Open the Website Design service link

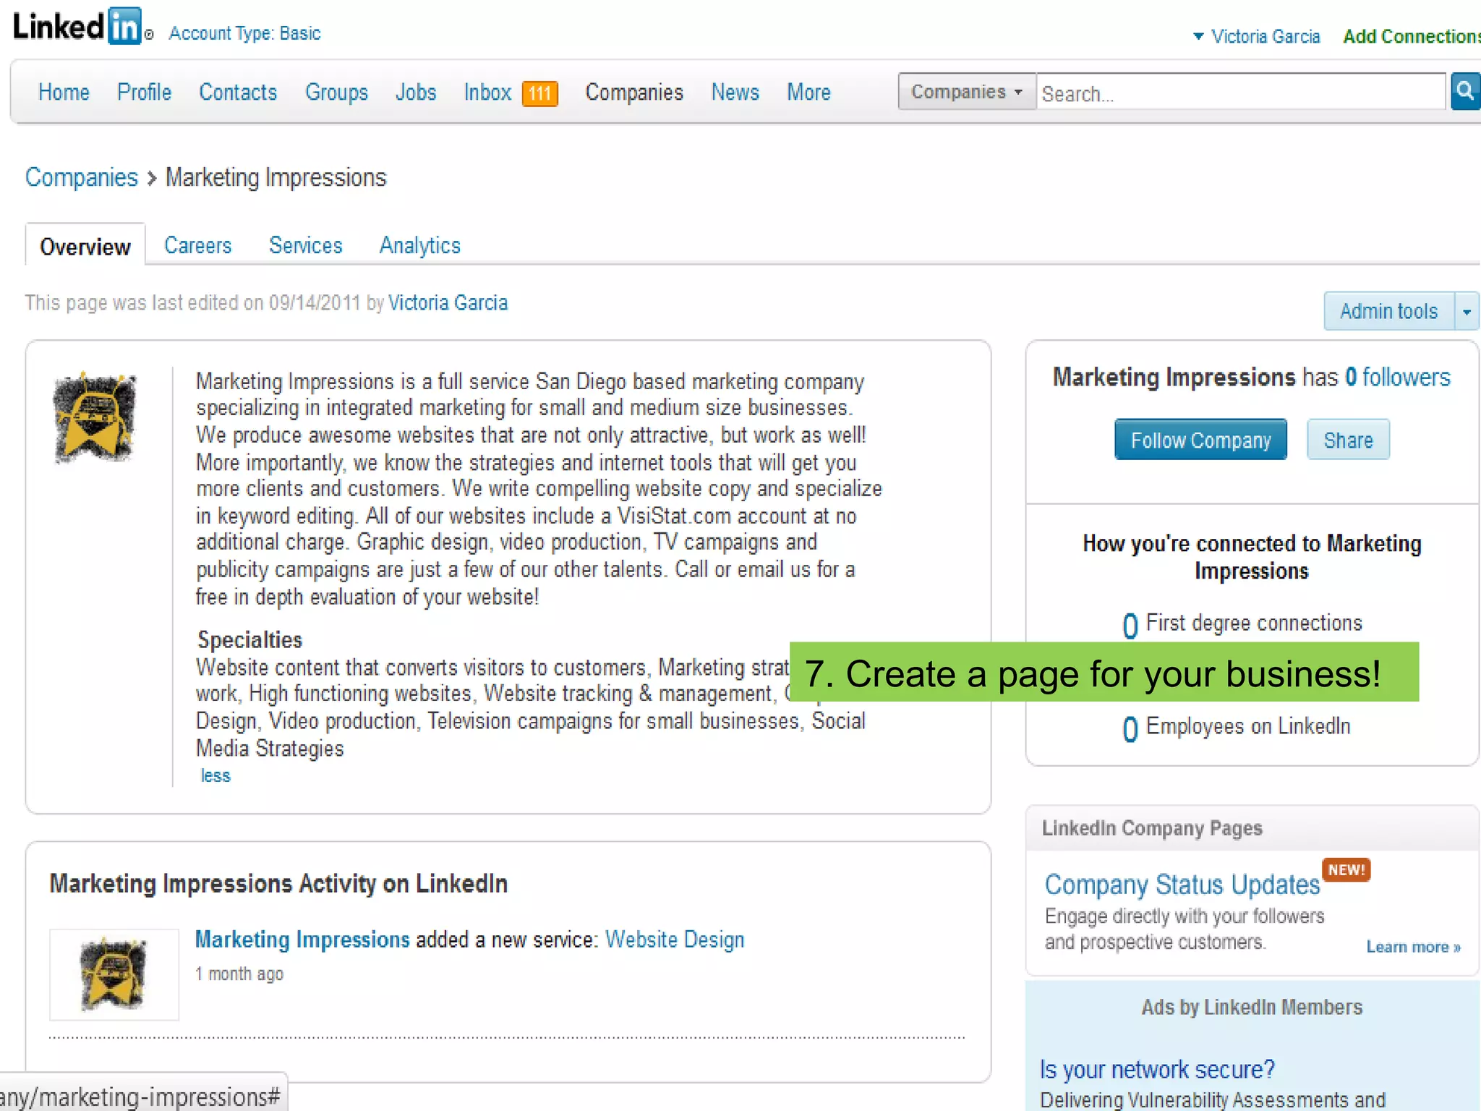click(x=675, y=940)
